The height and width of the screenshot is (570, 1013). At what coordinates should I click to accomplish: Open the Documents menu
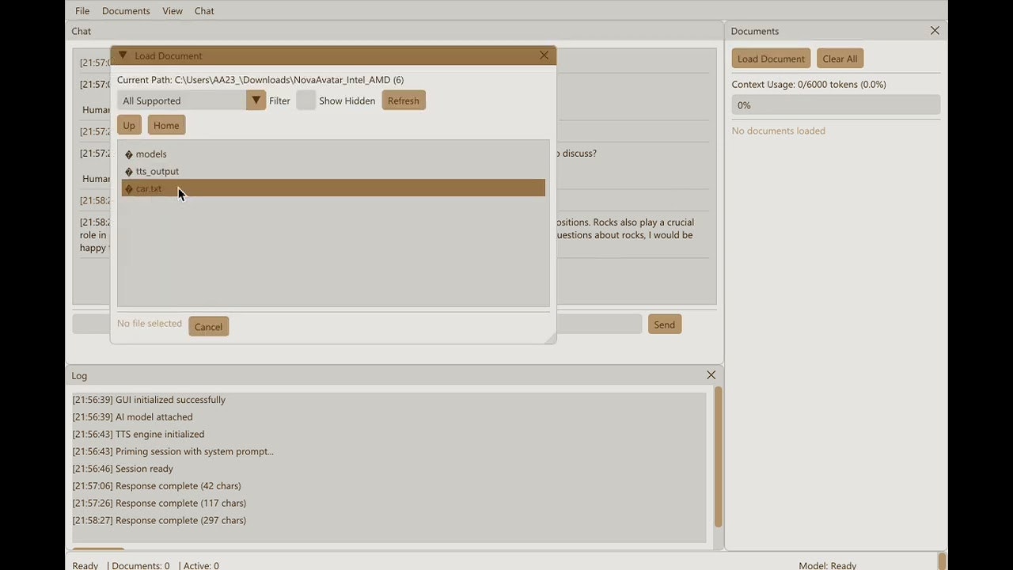pos(126,11)
